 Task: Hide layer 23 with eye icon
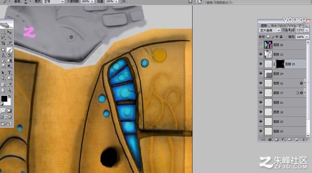(x=261, y=131)
